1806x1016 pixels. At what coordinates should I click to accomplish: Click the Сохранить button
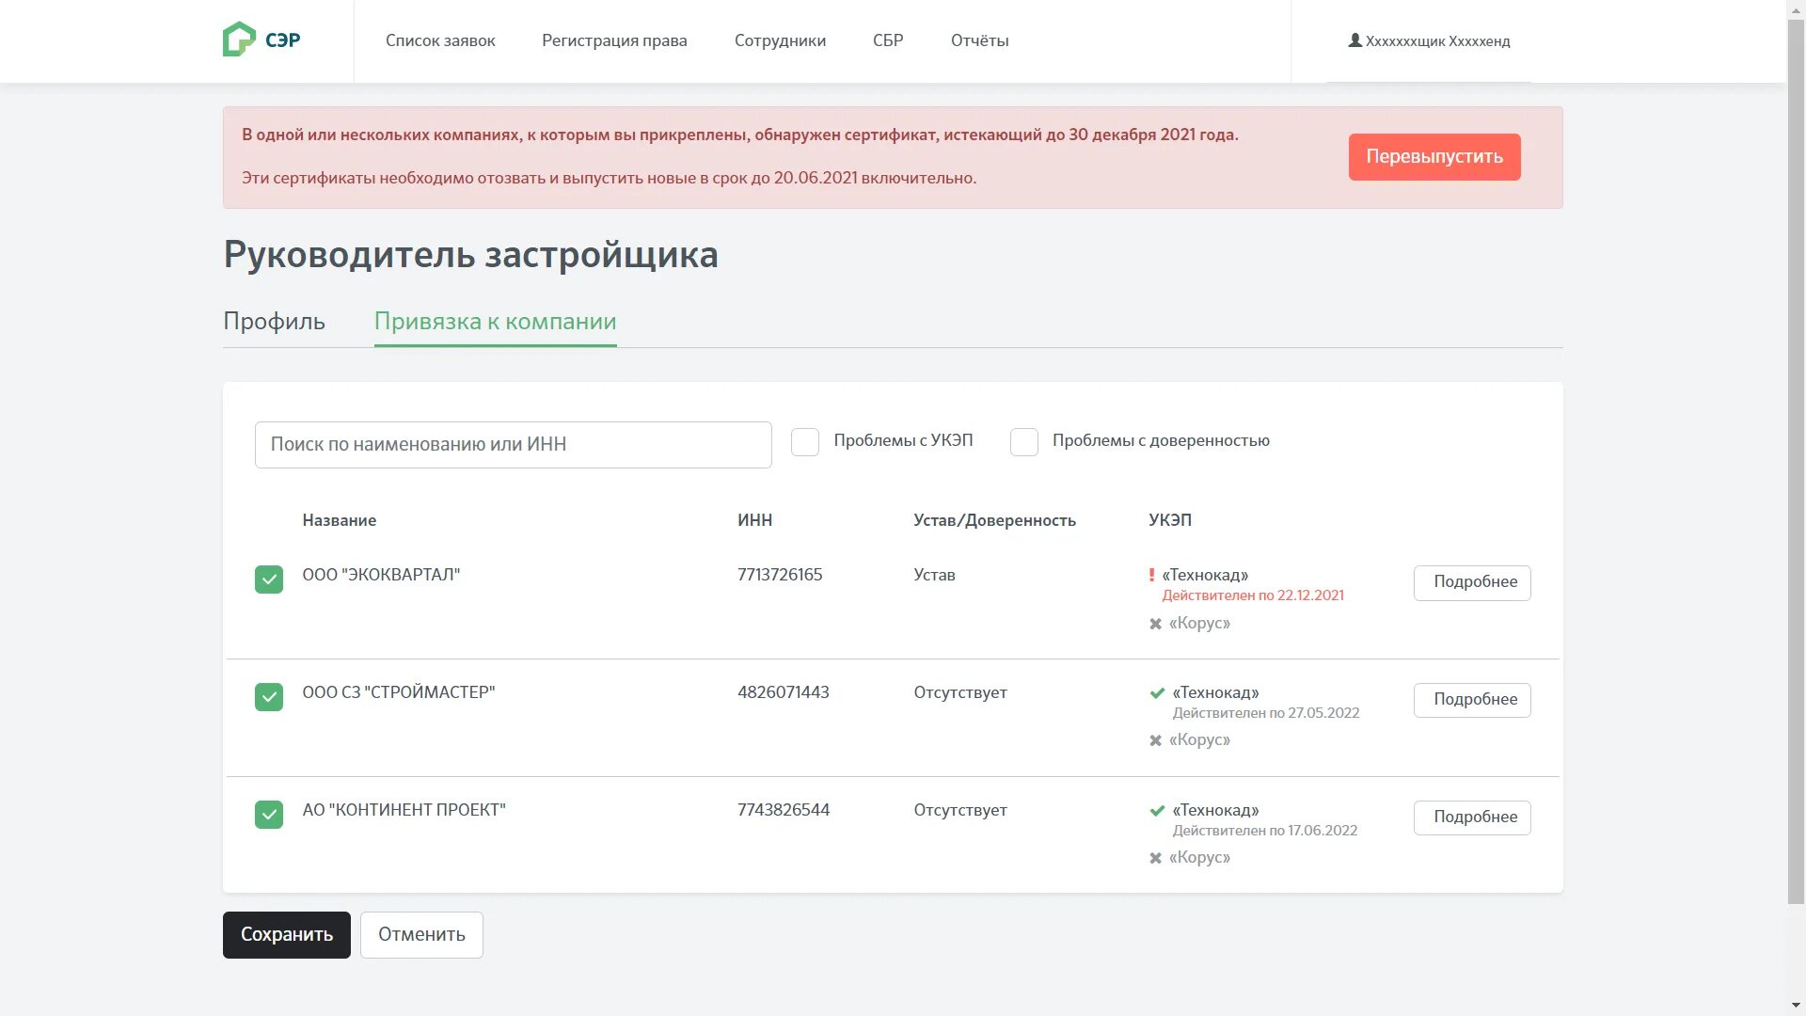287,935
